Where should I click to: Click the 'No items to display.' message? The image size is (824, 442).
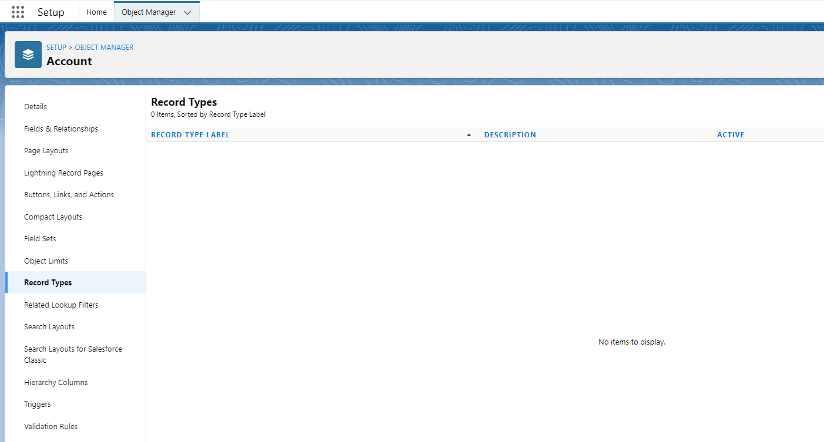pyautogui.click(x=632, y=342)
